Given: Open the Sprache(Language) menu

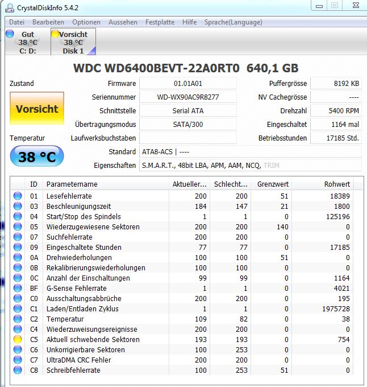Looking at the screenshot, I should (233, 22).
